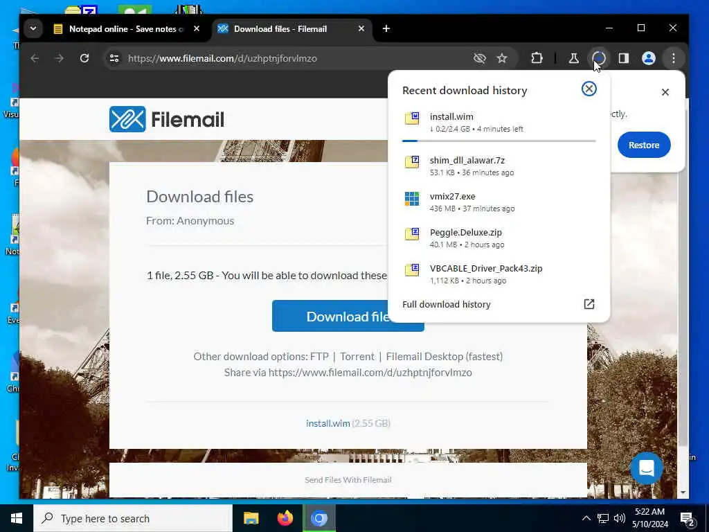Show hidden tray icons chevron
Image resolution: width=709 pixels, height=532 pixels.
click(x=586, y=518)
